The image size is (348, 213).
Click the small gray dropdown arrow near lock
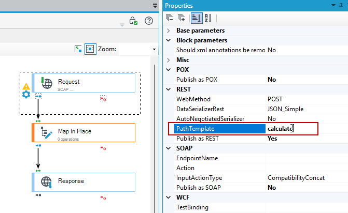click(x=122, y=24)
